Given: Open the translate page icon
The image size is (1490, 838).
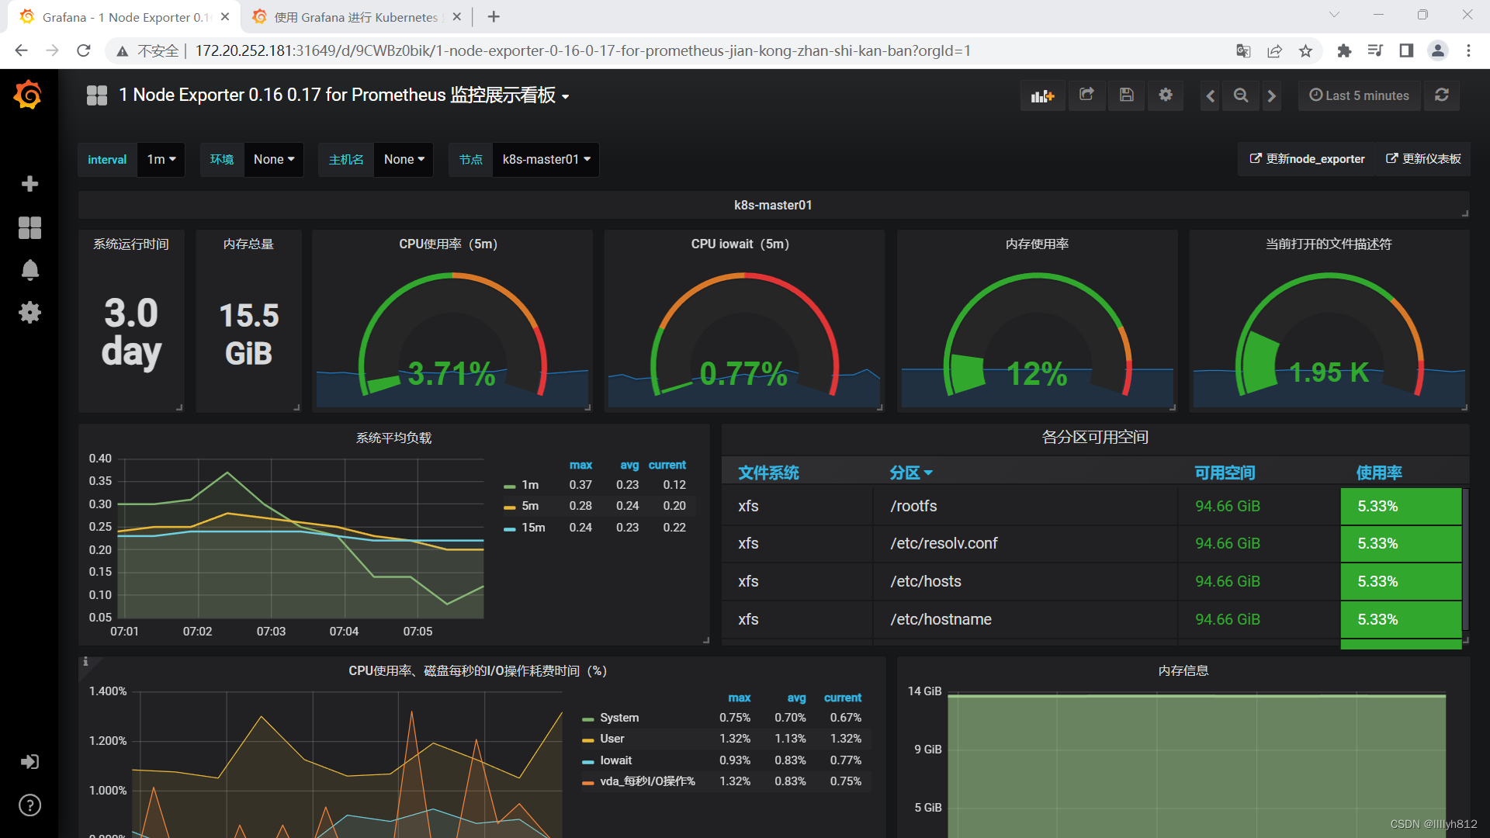Looking at the screenshot, I should pyautogui.click(x=1243, y=51).
